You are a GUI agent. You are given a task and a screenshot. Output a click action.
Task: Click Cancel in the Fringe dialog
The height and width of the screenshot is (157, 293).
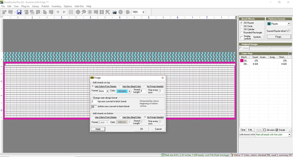(158, 129)
